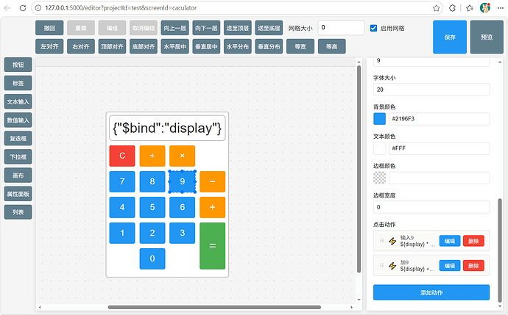Disable the 启用网格 checkbox
Viewport: 508px width, 315px height.
[373, 28]
